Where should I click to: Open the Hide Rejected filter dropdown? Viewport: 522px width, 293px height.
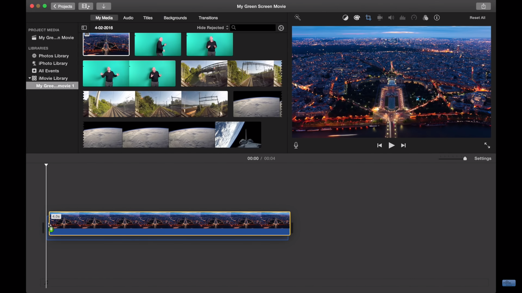pos(212,27)
